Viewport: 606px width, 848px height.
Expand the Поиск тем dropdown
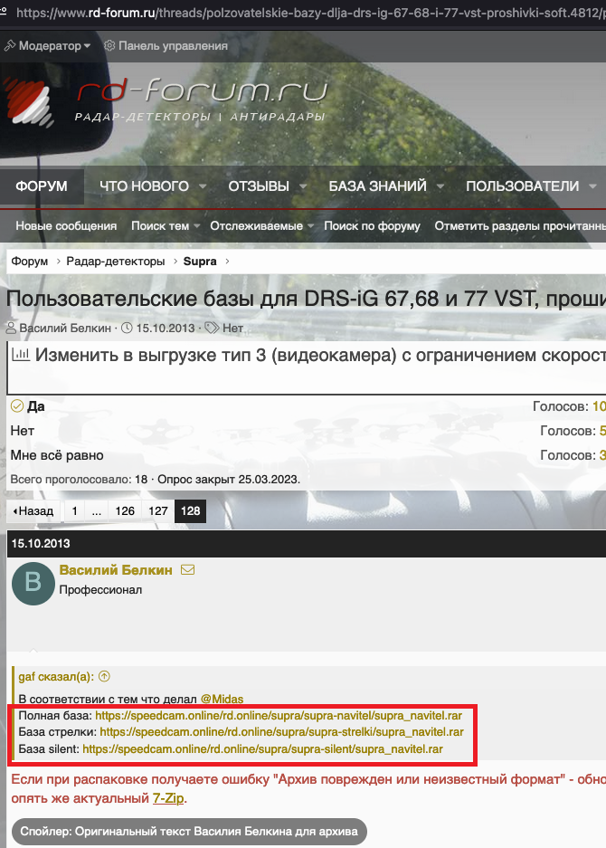coord(198,226)
